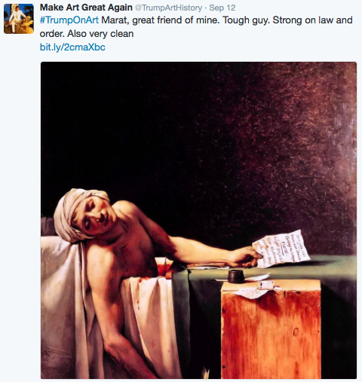Viewport: 362px width, 382px height.
Task: Click the tweet text about Marat
Action: pos(196,26)
